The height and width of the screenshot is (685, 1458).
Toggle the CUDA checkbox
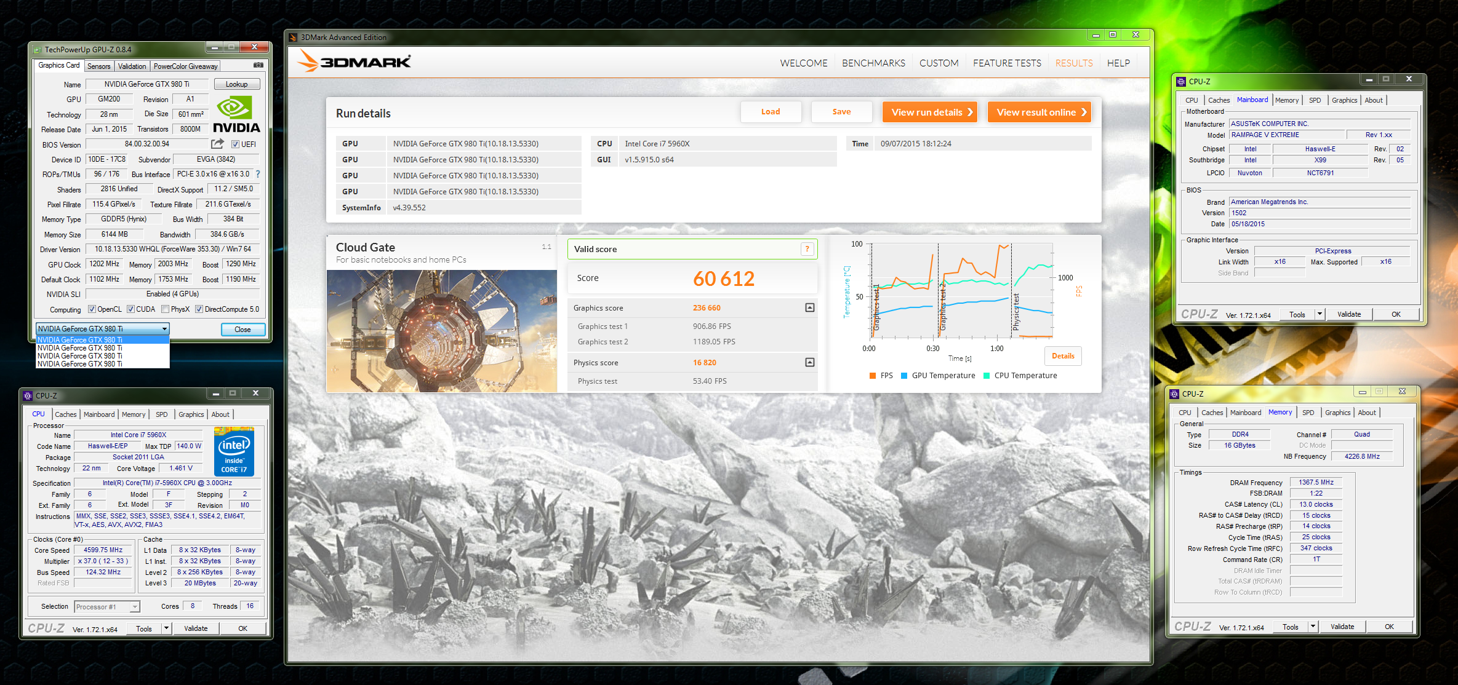click(130, 309)
